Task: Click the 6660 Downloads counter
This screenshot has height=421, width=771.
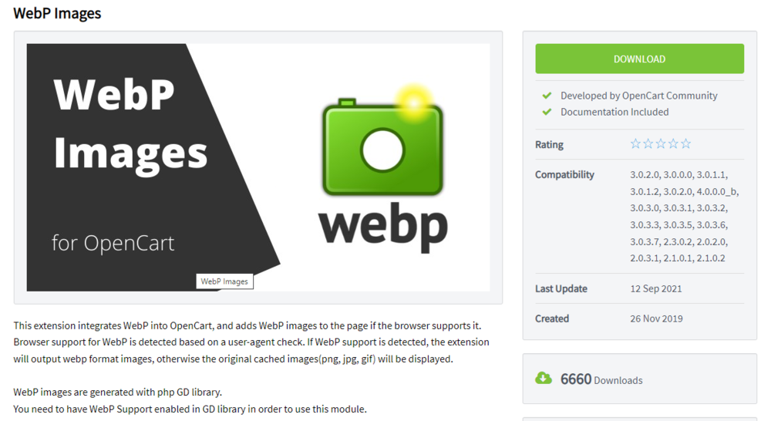Action: 601,379
